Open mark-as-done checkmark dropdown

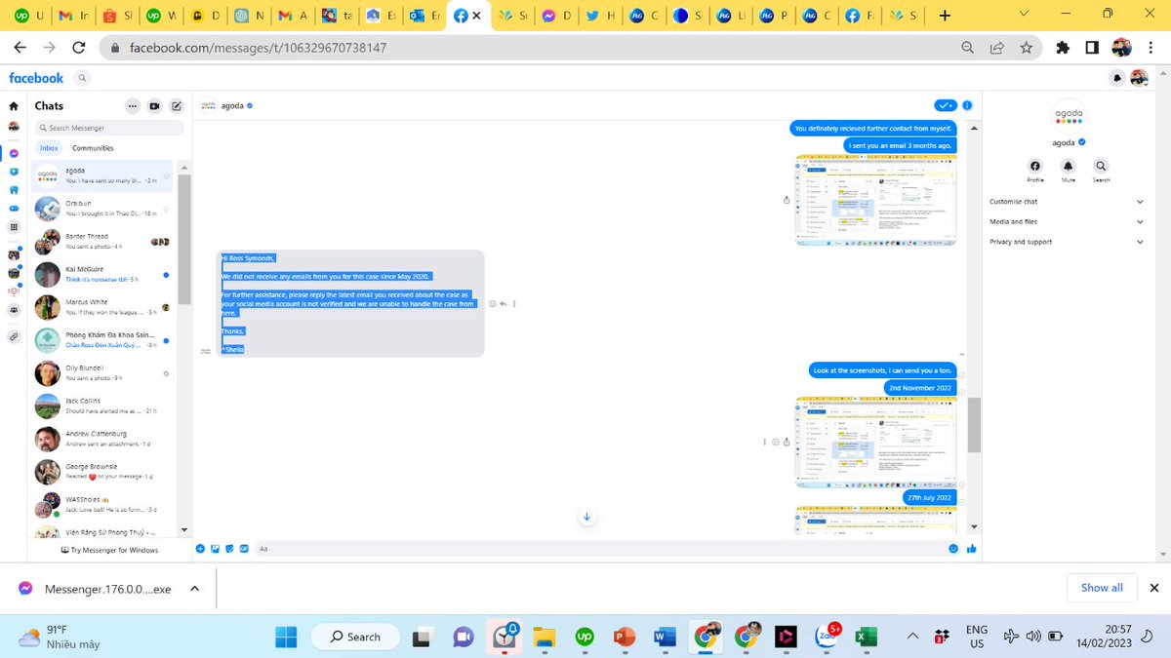click(x=946, y=105)
